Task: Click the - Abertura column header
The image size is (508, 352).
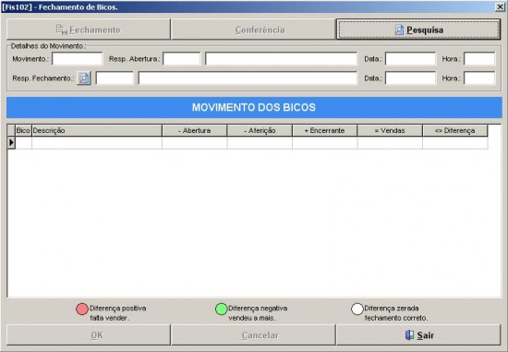Action: [194, 130]
